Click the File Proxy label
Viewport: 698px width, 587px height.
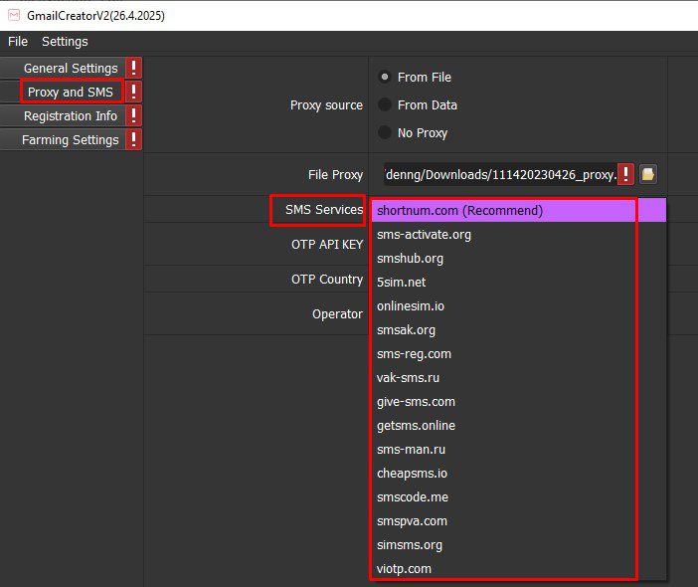pos(336,174)
